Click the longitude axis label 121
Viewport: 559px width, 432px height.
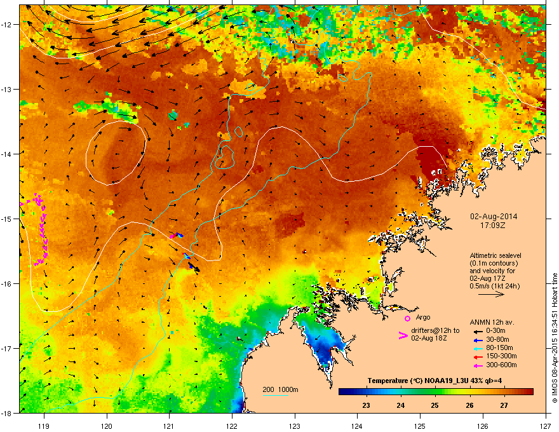(169, 426)
